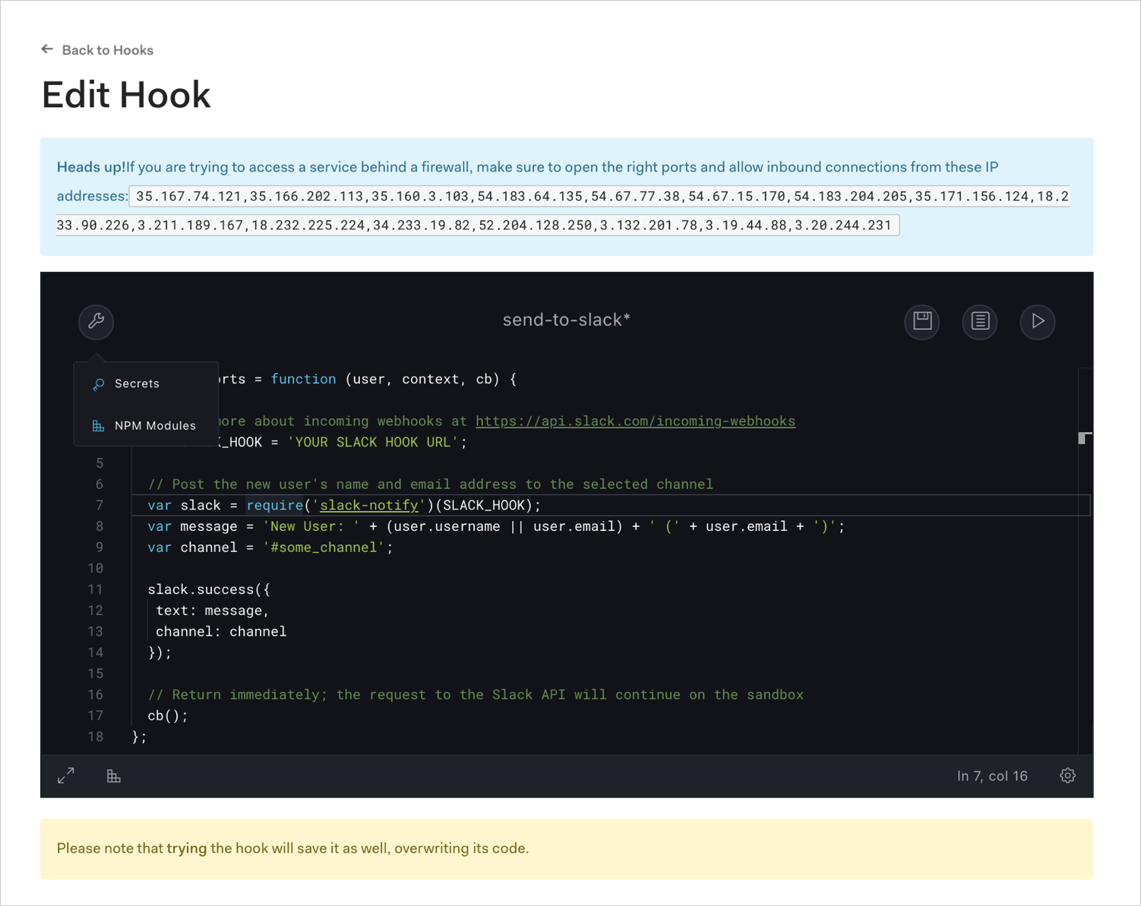Screen dimensions: 1141x906
Task: Click the hook title send-to-slack
Action: [x=566, y=320]
